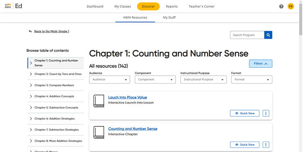Go back to Go Math: Grade 1
This screenshot has height=152, width=303.
pos(52,31)
